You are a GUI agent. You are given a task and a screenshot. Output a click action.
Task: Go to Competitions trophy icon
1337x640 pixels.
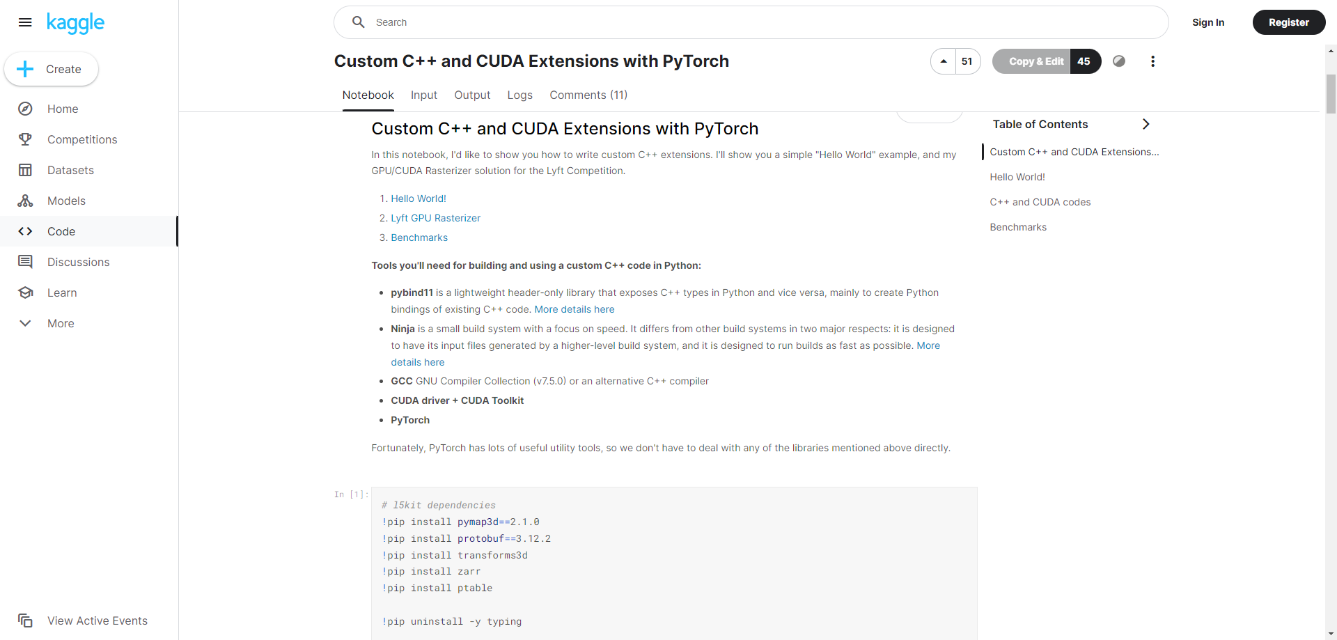[x=25, y=139]
